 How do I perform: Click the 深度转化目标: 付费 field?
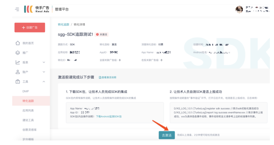[152, 44]
